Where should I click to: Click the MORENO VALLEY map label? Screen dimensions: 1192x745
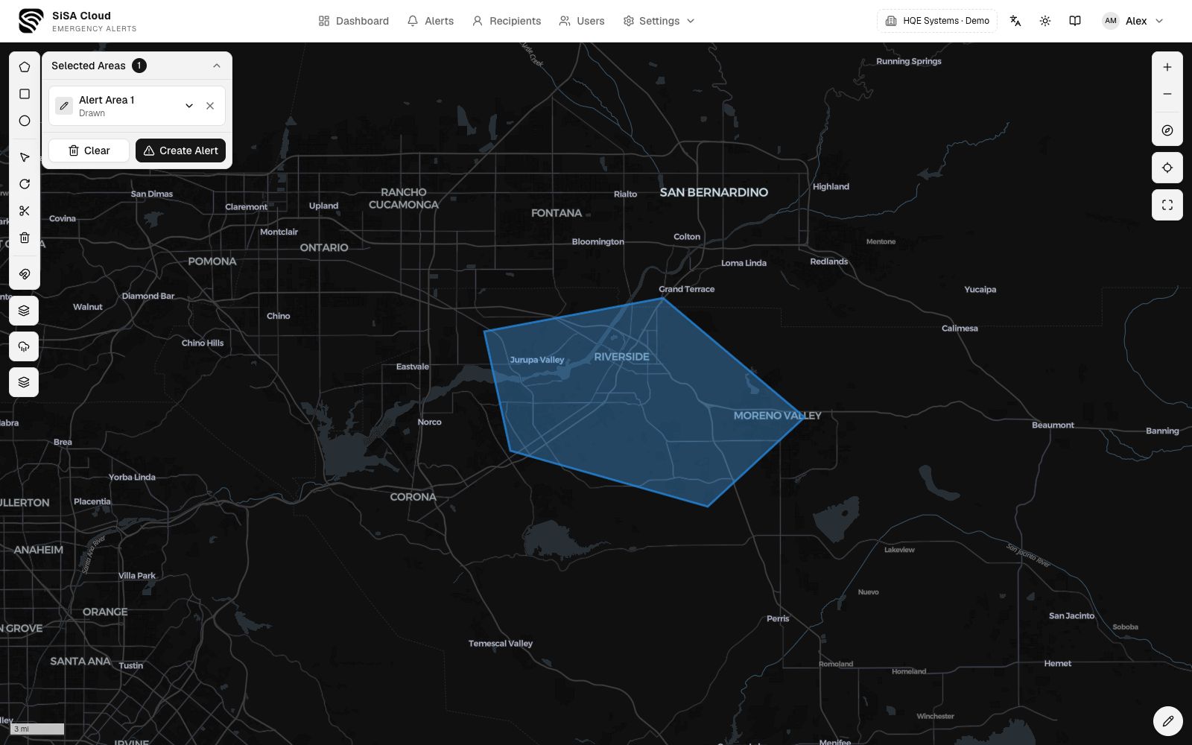click(777, 416)
